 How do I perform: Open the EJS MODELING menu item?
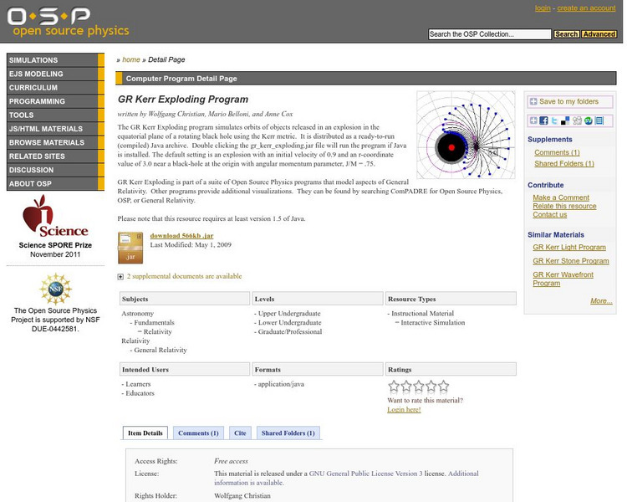click(55, 74)
